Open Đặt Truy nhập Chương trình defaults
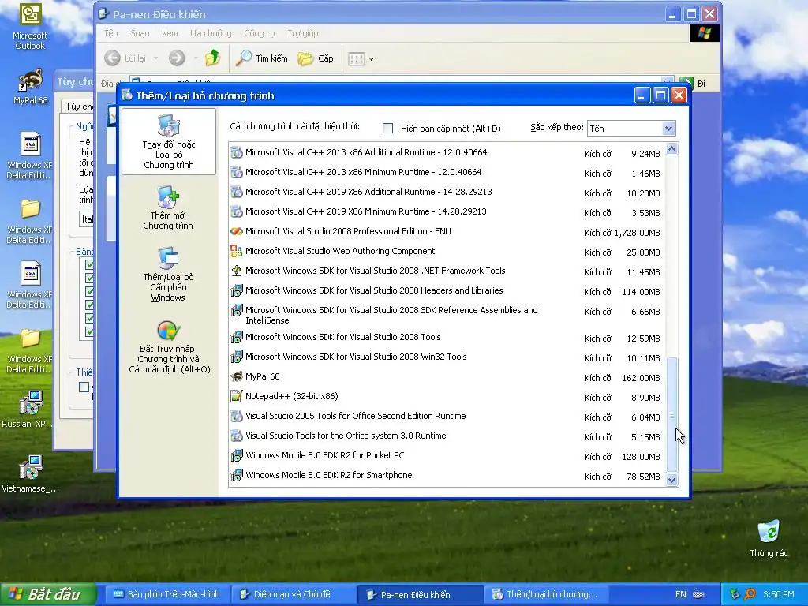 [x=169, y=347]
